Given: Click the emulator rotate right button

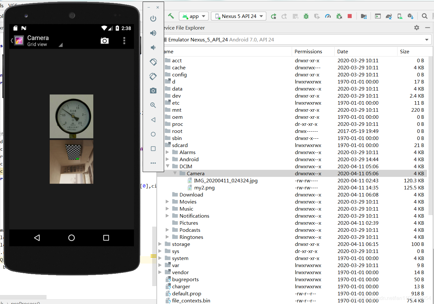Looking at the screenshot, I should 153,76.
